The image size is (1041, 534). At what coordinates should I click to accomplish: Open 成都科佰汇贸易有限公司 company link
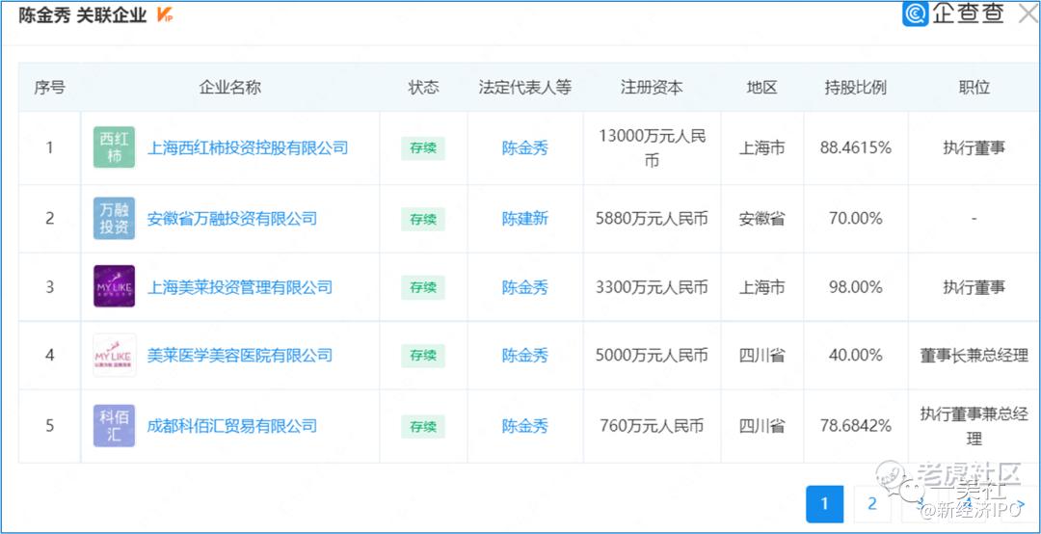(231, 426)
